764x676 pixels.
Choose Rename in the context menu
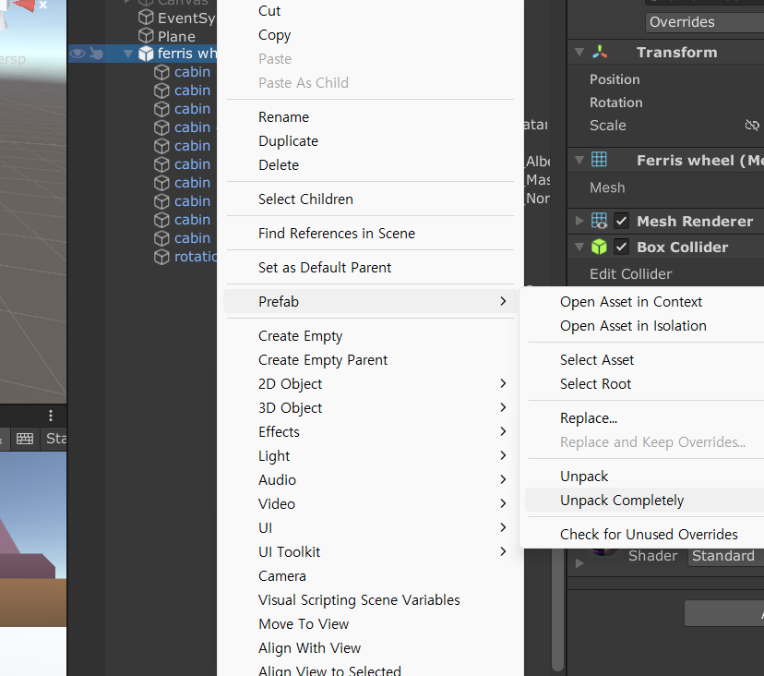pos(370,117)
